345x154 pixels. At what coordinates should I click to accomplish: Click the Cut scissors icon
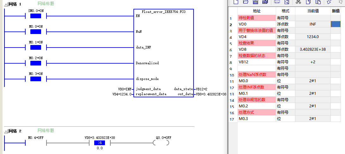click(x=298, y=2)
